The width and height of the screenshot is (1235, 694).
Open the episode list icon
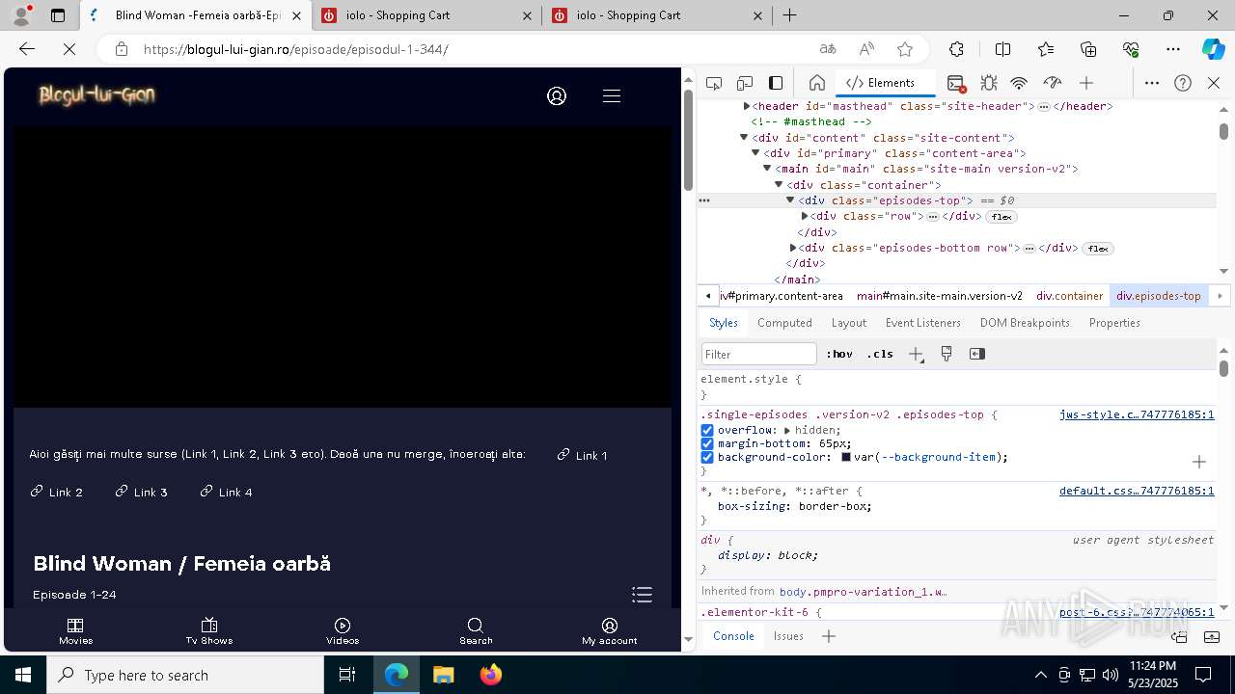click(643, 595)
